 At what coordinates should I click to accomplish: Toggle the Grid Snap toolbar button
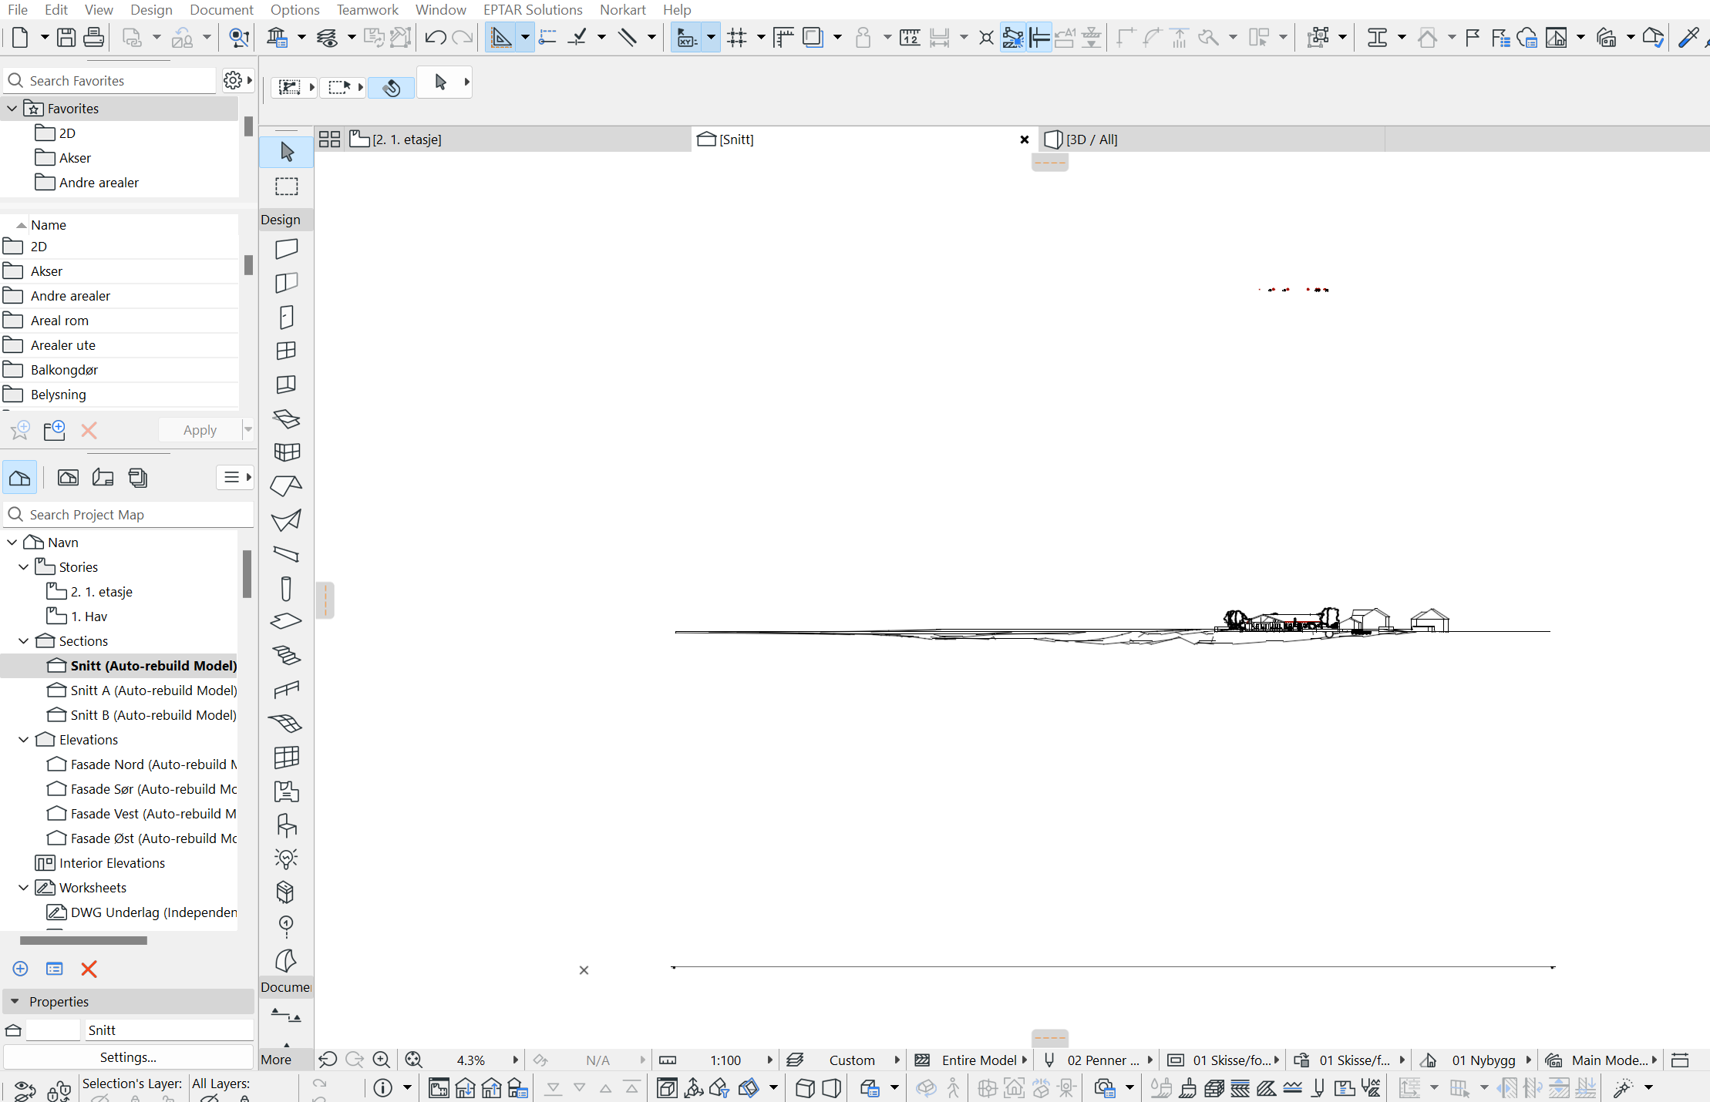pyautogui.click(x=737, y=37)
